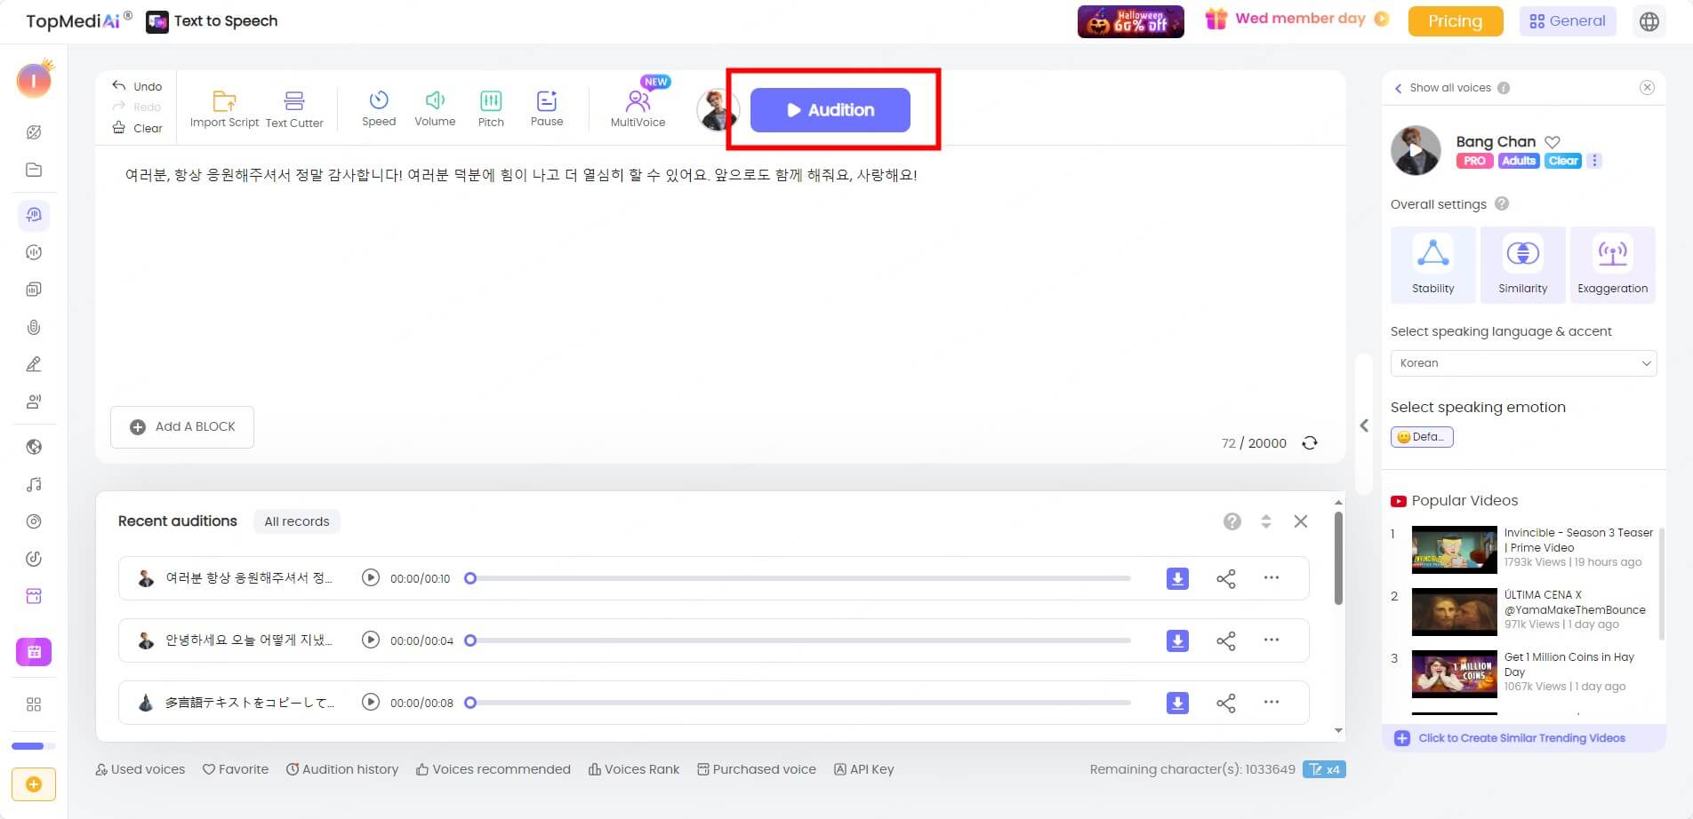Play the 00:00/00:04 audition record

click(x=371, y=640)
